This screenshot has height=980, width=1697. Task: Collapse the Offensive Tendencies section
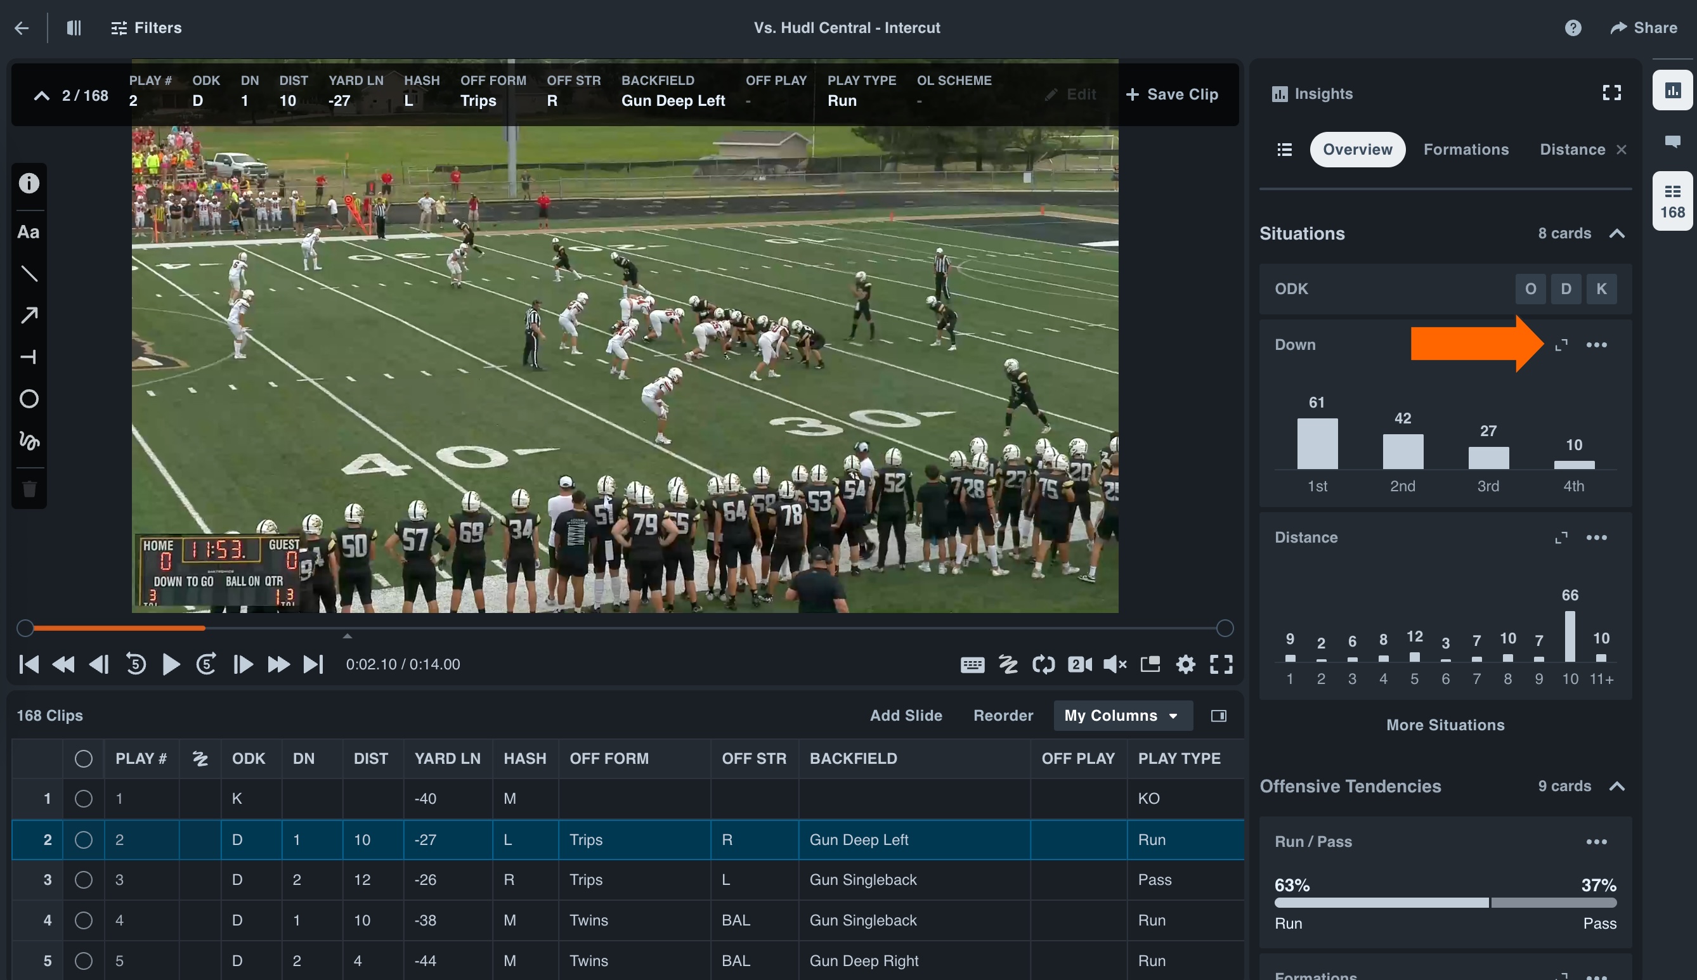(x=1617, y=786)
